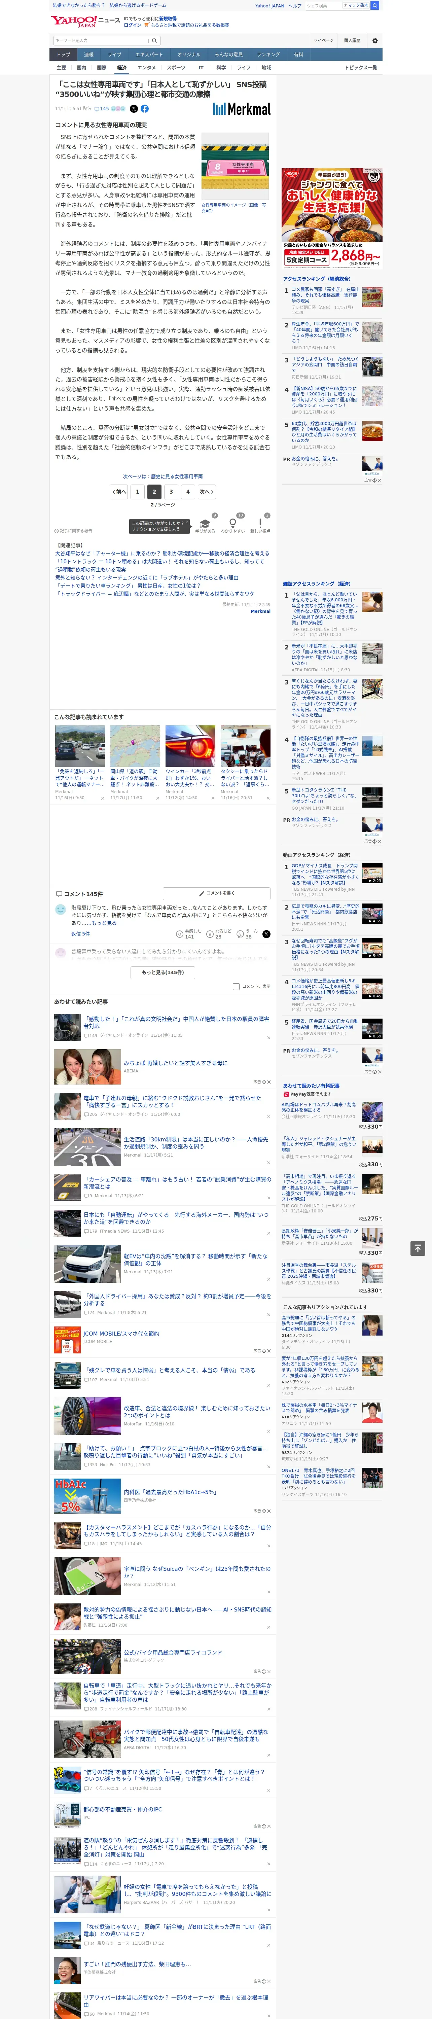
Task: Open the HbA1c 5% ad thumbnail
Action: click(x=87, y=1495)
